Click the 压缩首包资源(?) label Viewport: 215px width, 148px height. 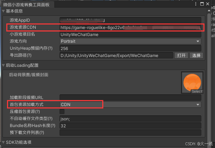[x=25, y=112]
